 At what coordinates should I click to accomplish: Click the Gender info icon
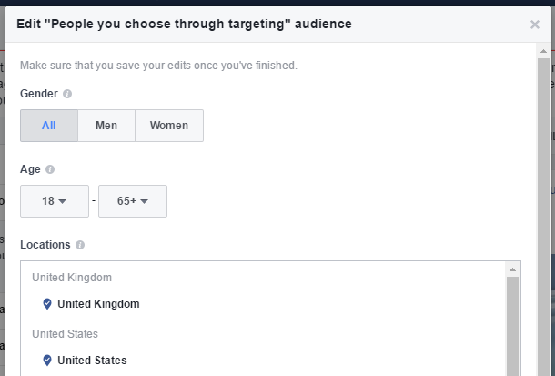67,94
